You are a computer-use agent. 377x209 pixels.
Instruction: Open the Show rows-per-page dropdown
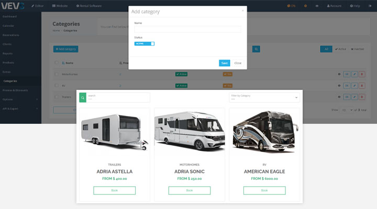click(x=347, y=110)
